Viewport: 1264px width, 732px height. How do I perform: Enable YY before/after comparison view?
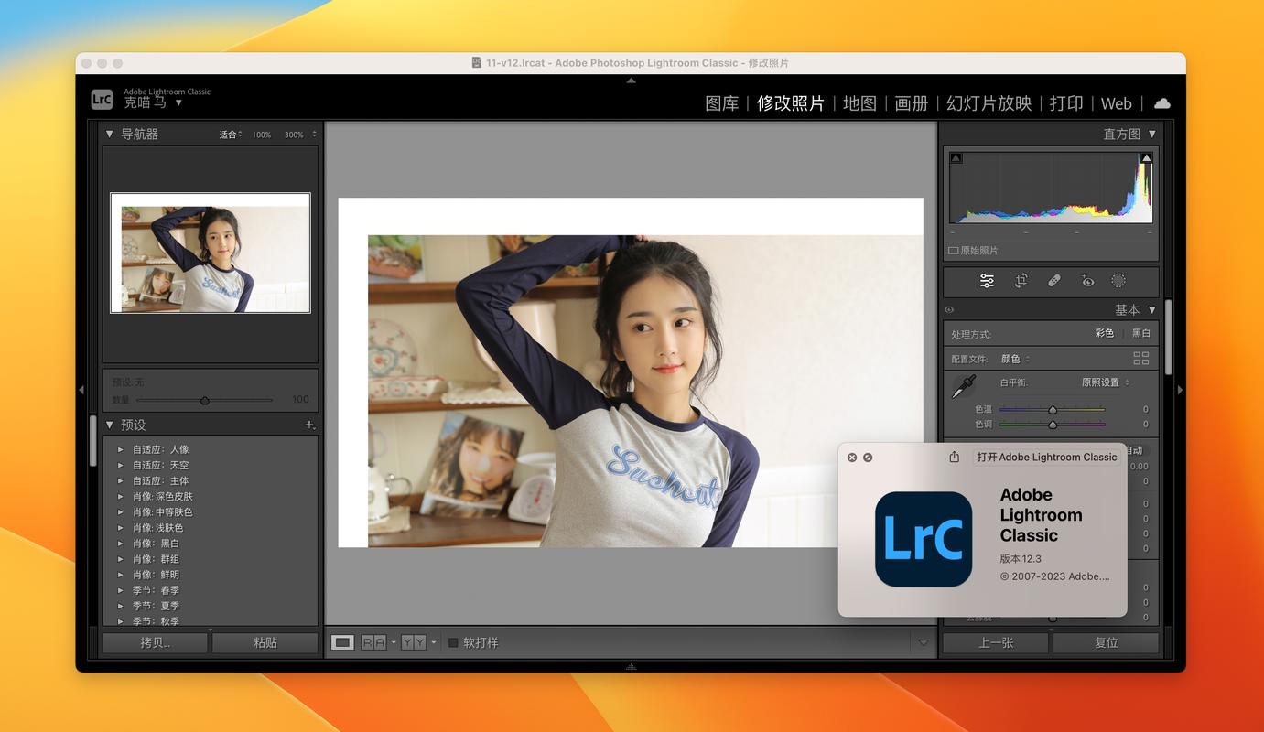pos(414,642)
